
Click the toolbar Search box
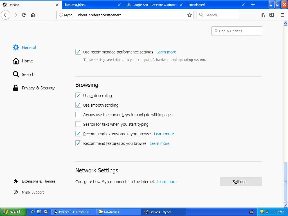(218, 15)
